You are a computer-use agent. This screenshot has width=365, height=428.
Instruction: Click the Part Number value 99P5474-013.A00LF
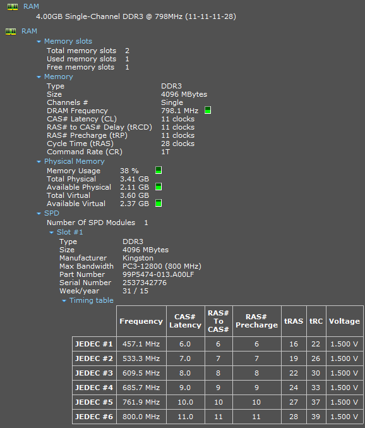point(158,274)
